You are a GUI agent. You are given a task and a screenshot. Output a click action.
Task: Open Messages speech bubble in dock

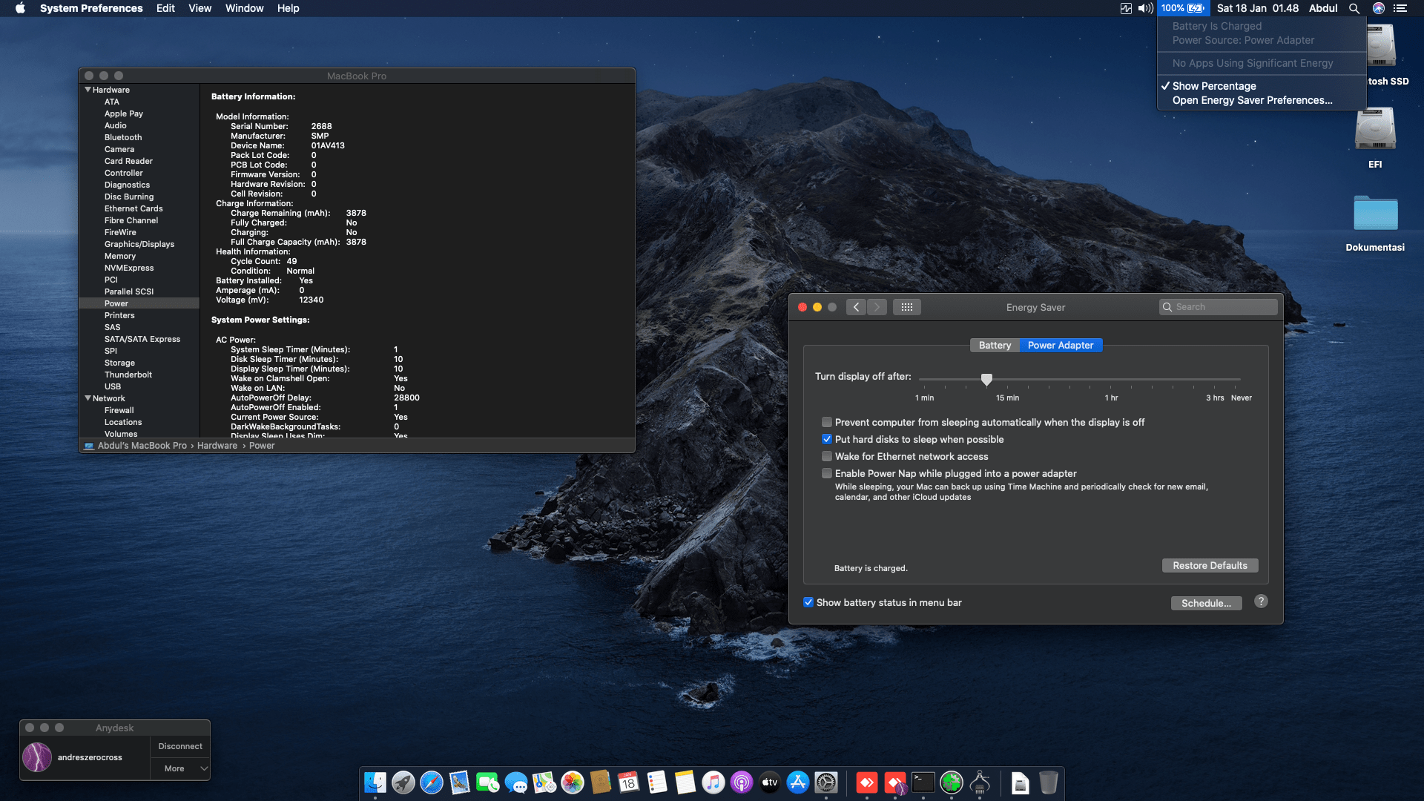[x=516, y=782]
